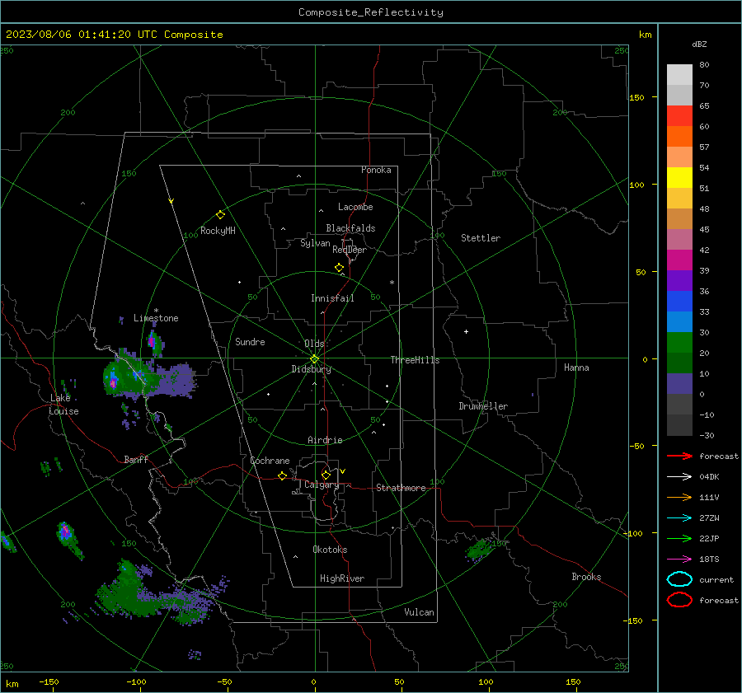Click the large green echo at bottom left
Viewport: 742px width, 693px height.
tap(156, 592)
